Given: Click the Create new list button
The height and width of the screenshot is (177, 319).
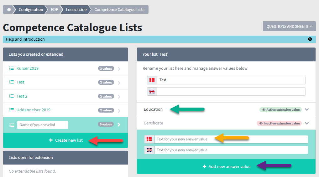Looking at the screenshot, I should pos(65,140).
